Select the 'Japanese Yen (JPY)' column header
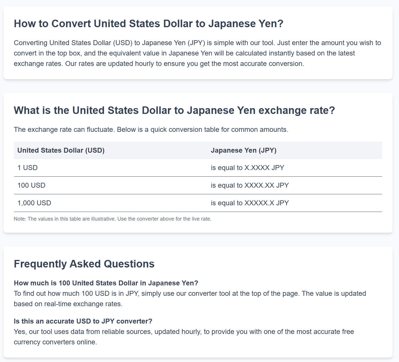This screenshot has width=399, height=362. point(295,150)
